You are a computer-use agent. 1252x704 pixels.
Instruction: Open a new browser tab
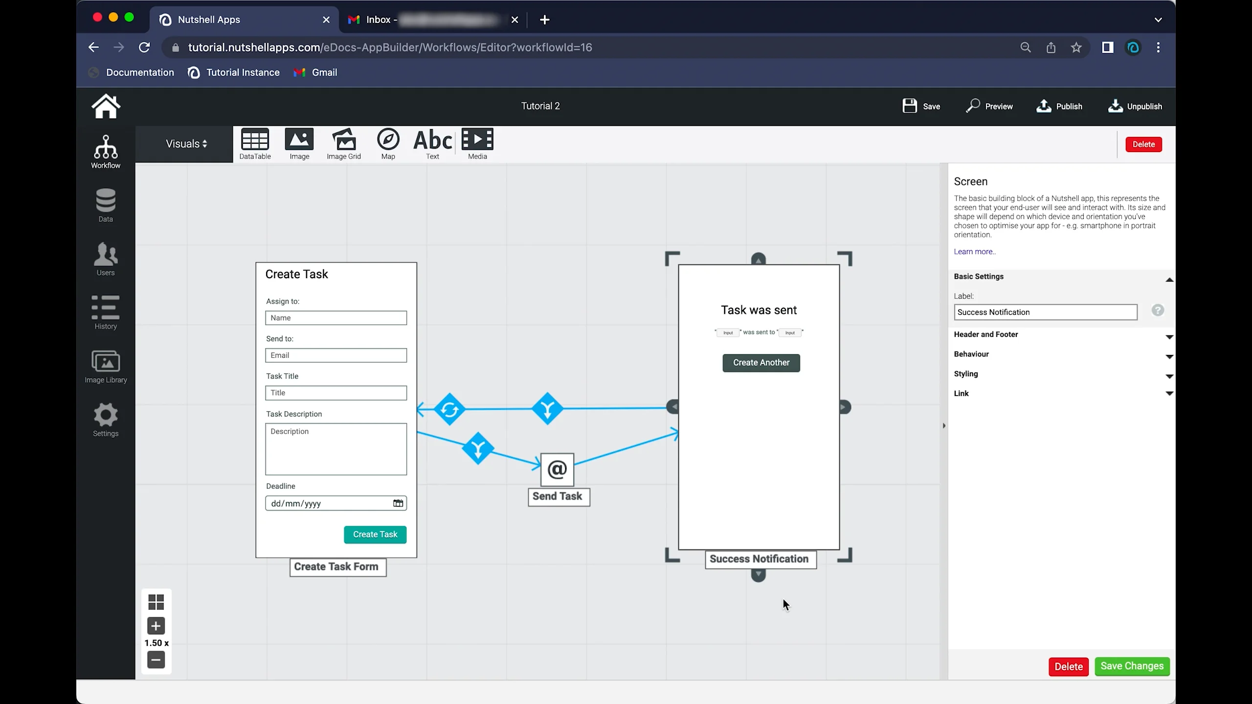544,20
